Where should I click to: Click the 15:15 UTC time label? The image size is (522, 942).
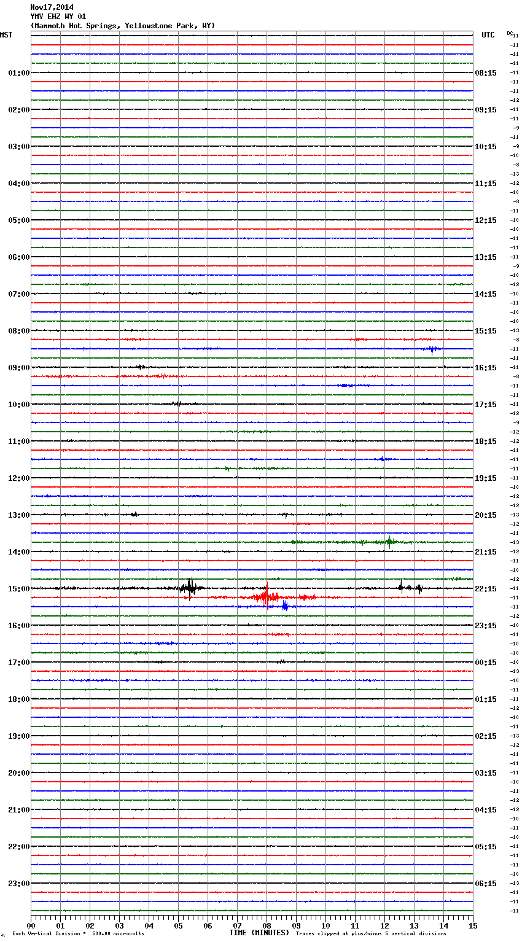point(486,331)
